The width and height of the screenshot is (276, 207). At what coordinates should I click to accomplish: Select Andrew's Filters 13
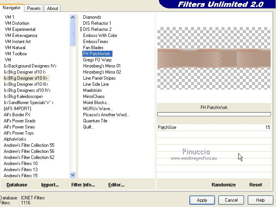[x=21, y=170]
